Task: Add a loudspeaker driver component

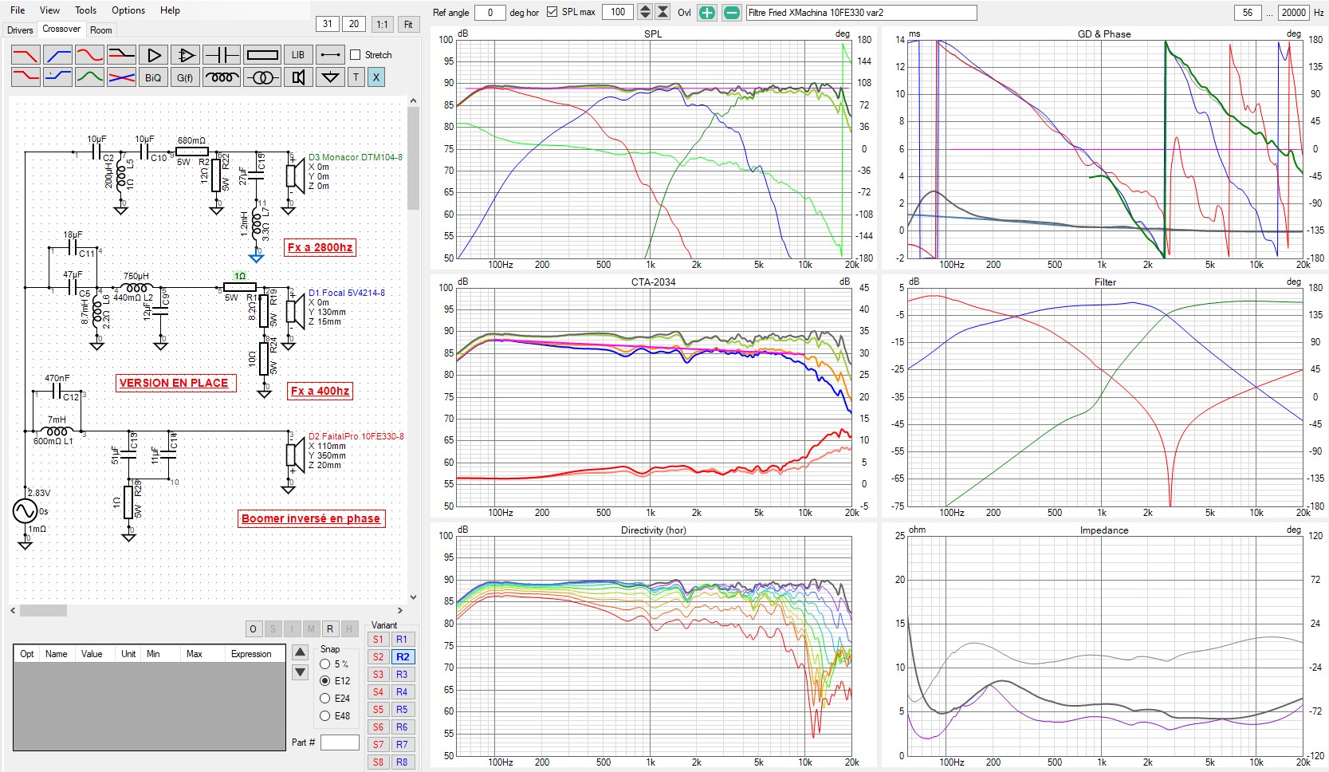Action: pos(298,77)
